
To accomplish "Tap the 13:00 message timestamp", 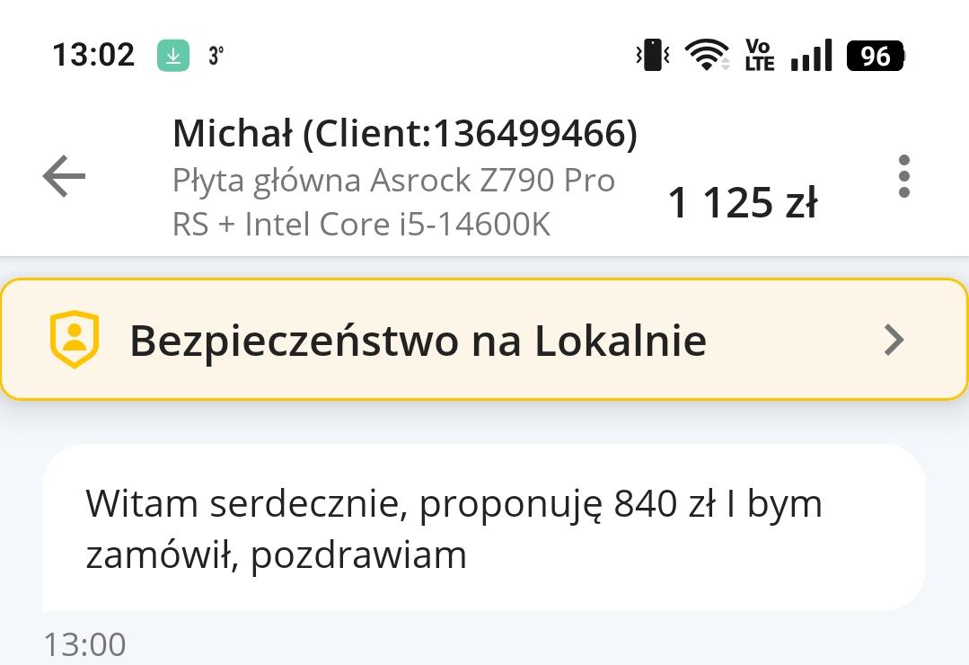I will point(85,644).
